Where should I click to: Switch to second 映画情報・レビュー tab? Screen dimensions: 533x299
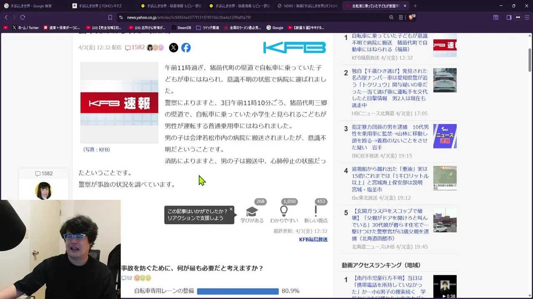pyautogui.click(x=239, y=6)
